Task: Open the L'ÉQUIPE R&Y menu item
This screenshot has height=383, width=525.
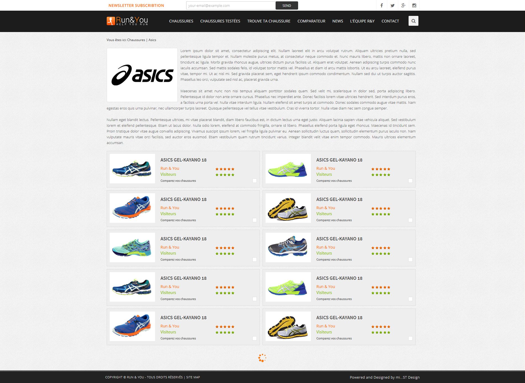Action: (362, 21)
